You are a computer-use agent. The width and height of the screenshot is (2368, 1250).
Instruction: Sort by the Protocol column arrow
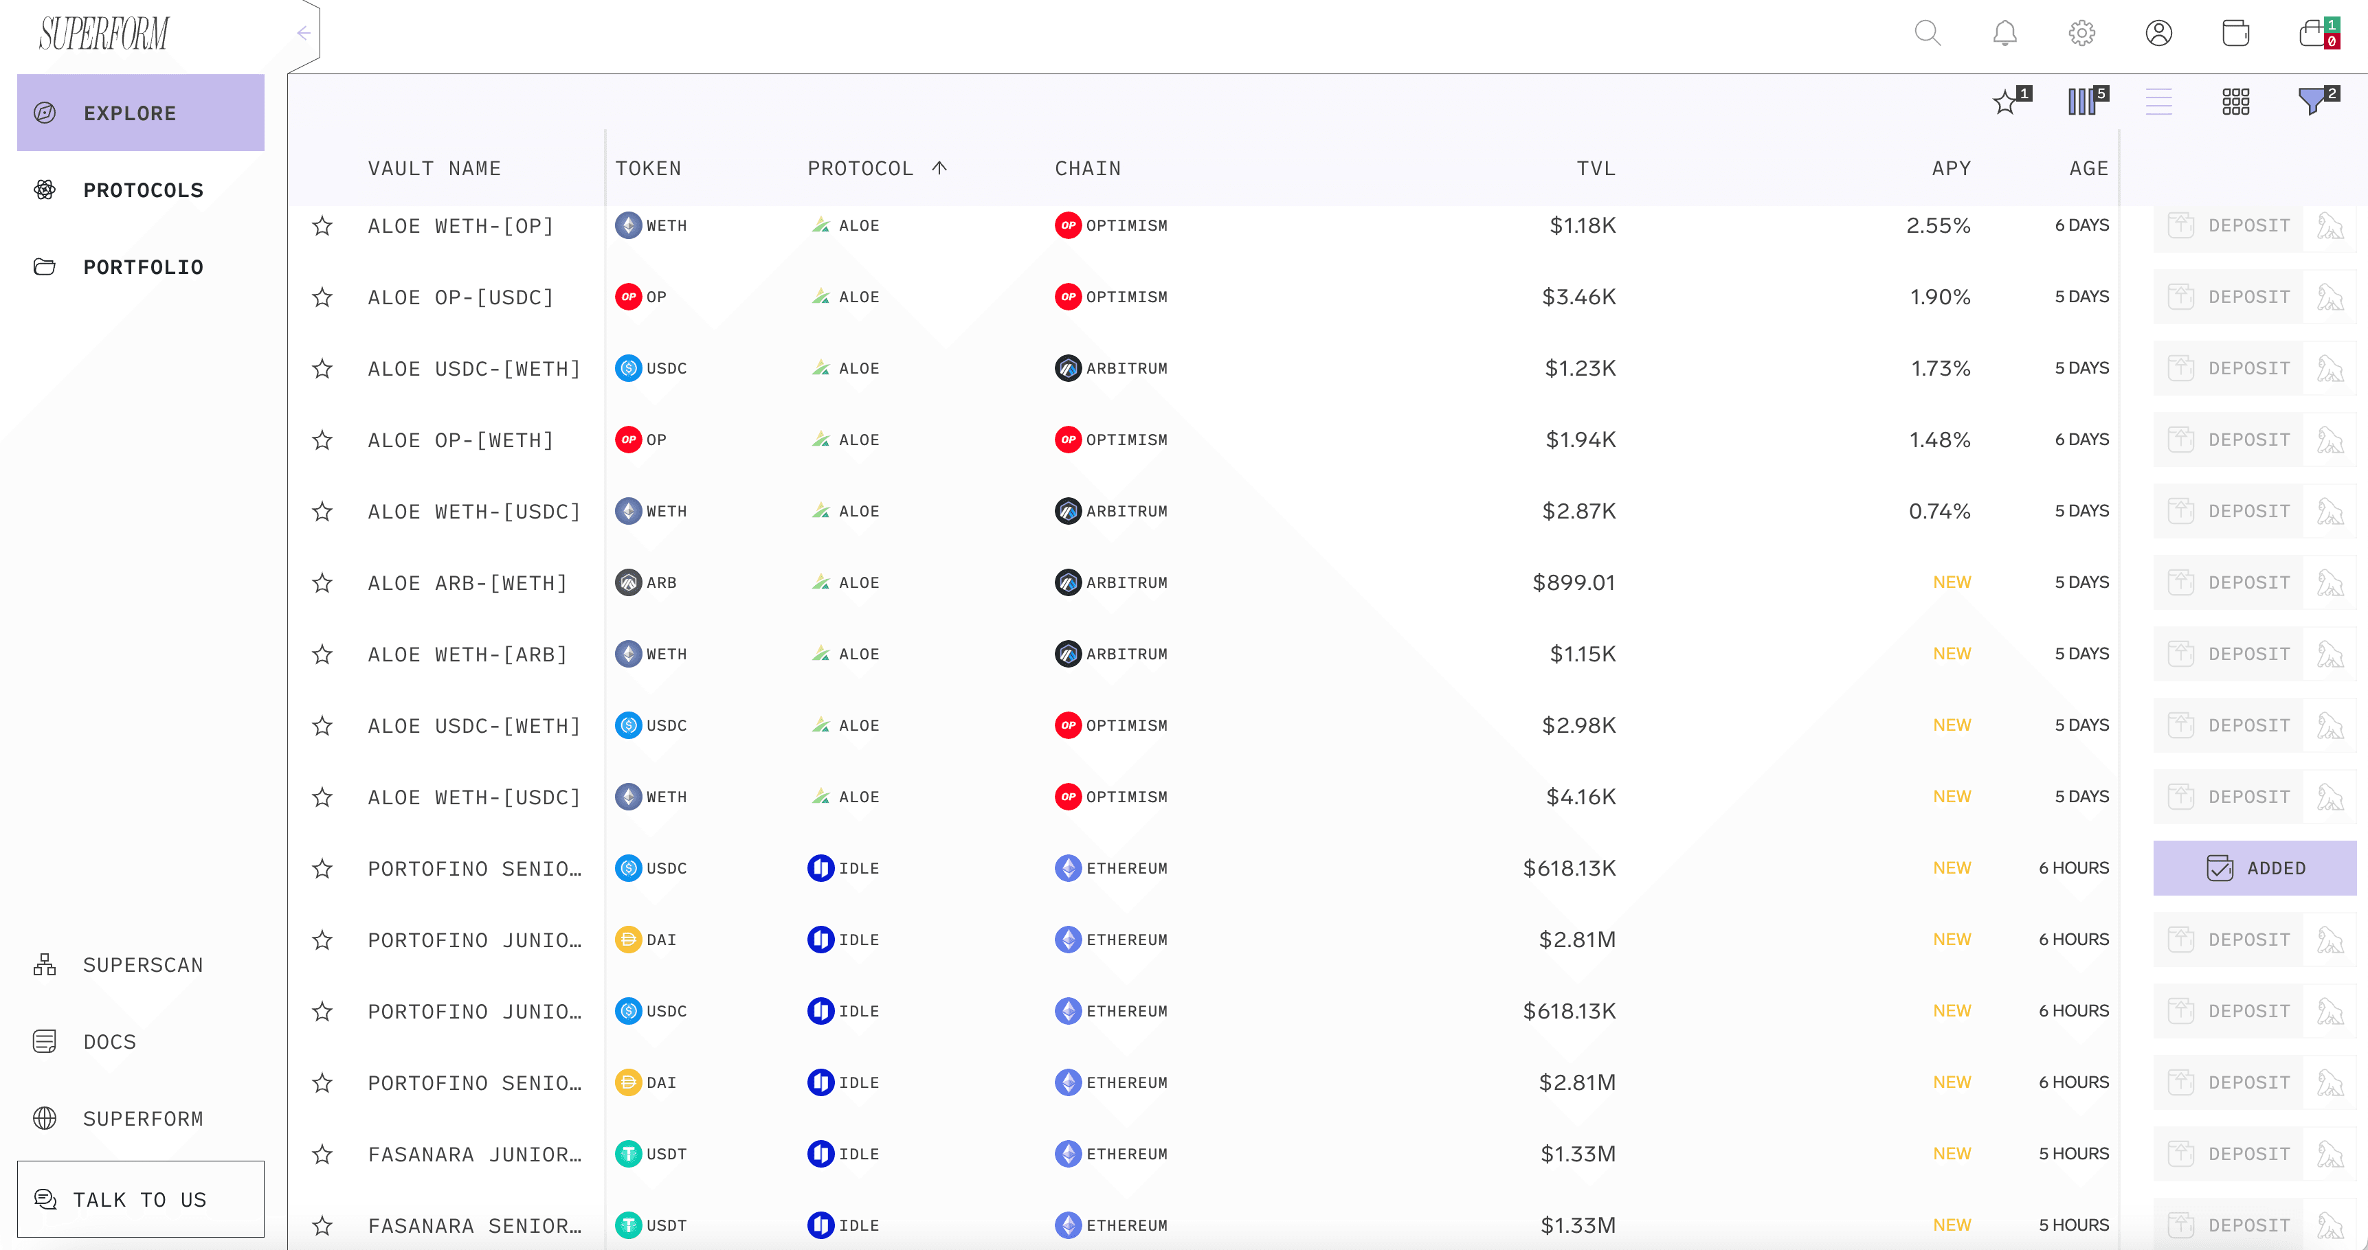(939, 168)
